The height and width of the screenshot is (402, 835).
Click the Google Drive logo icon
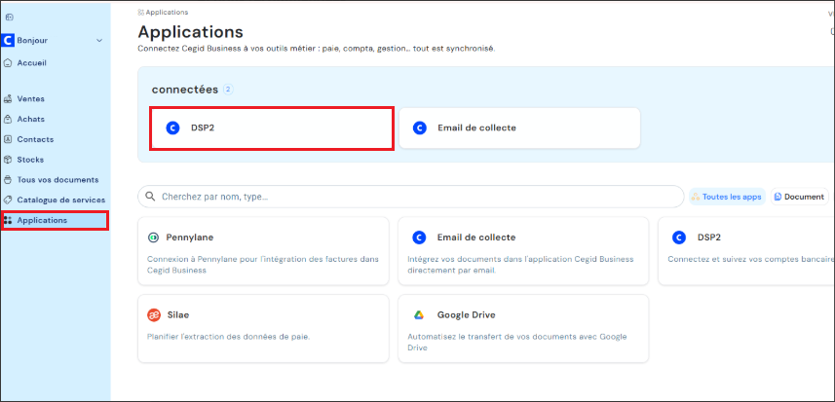[419, 315]
